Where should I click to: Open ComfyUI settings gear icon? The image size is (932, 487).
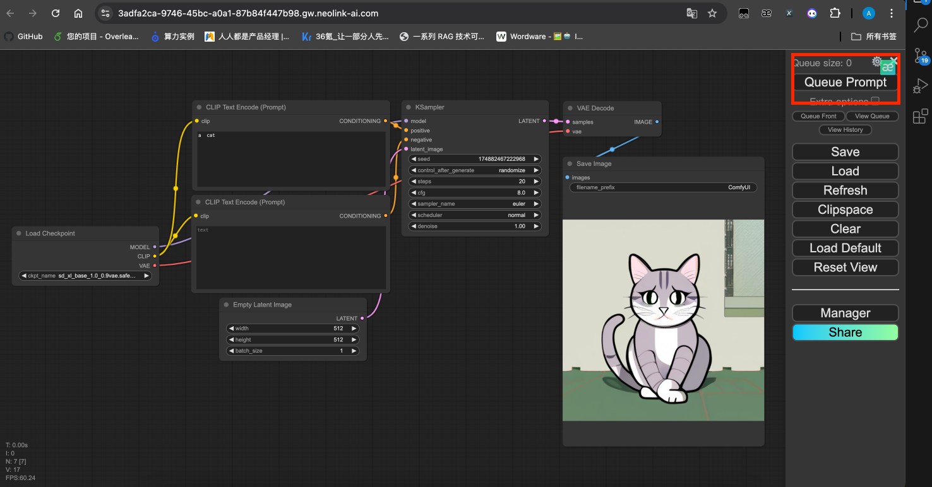pyautogui.click(x=876, y=62)
